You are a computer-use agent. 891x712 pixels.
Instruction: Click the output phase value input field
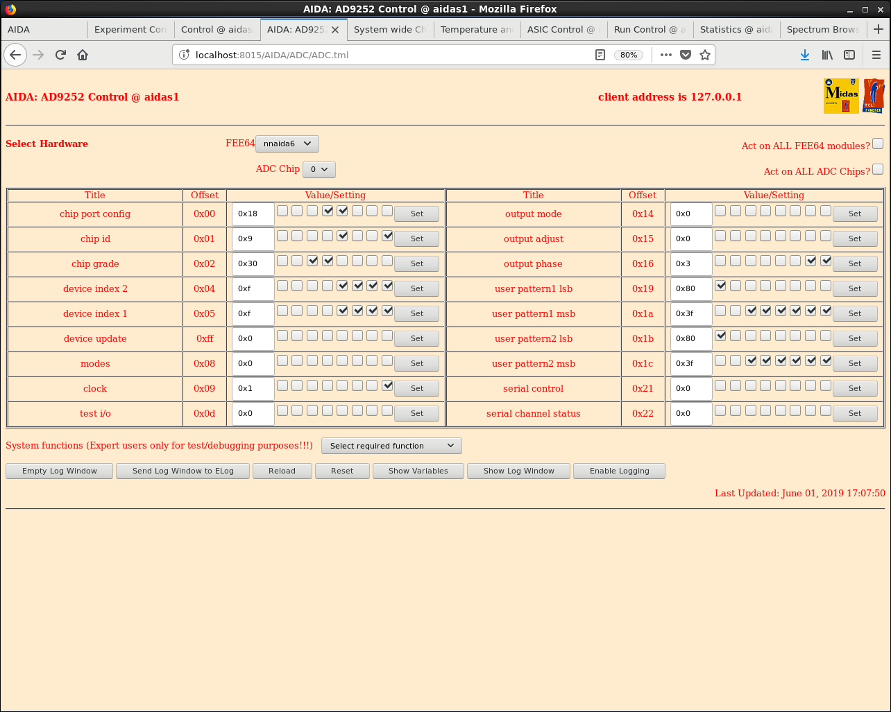pos(690,263)
